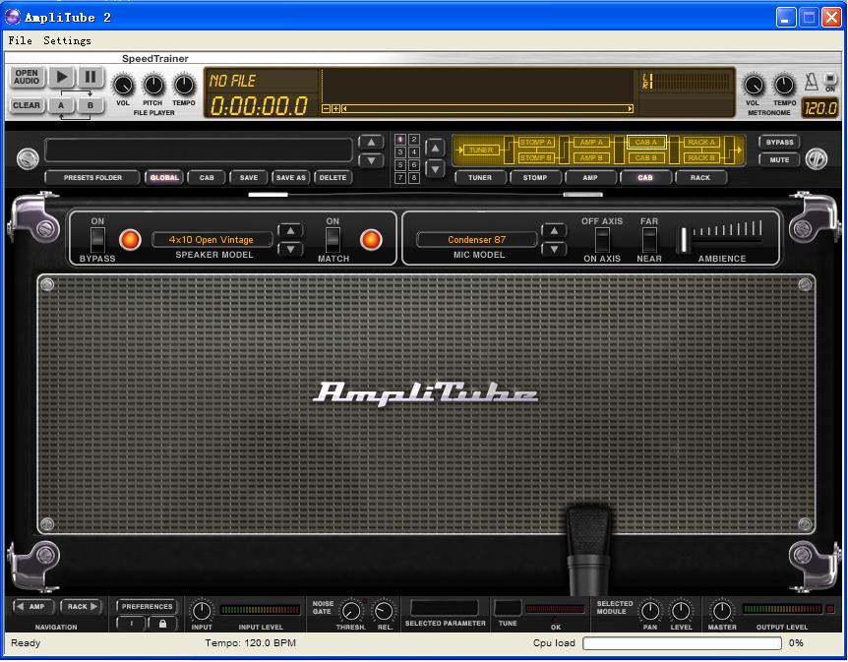Open the 4x10 Open Vintage speaker model list
The width and height of the screenshot is (848, 662).
(x=212, y=239)
